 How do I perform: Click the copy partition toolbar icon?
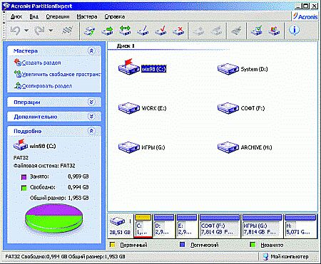coord(89,31)
